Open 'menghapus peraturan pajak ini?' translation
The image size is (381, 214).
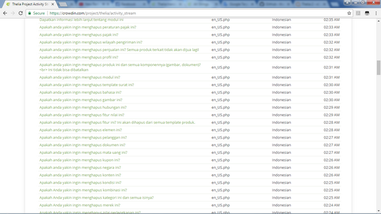[88, 27]
